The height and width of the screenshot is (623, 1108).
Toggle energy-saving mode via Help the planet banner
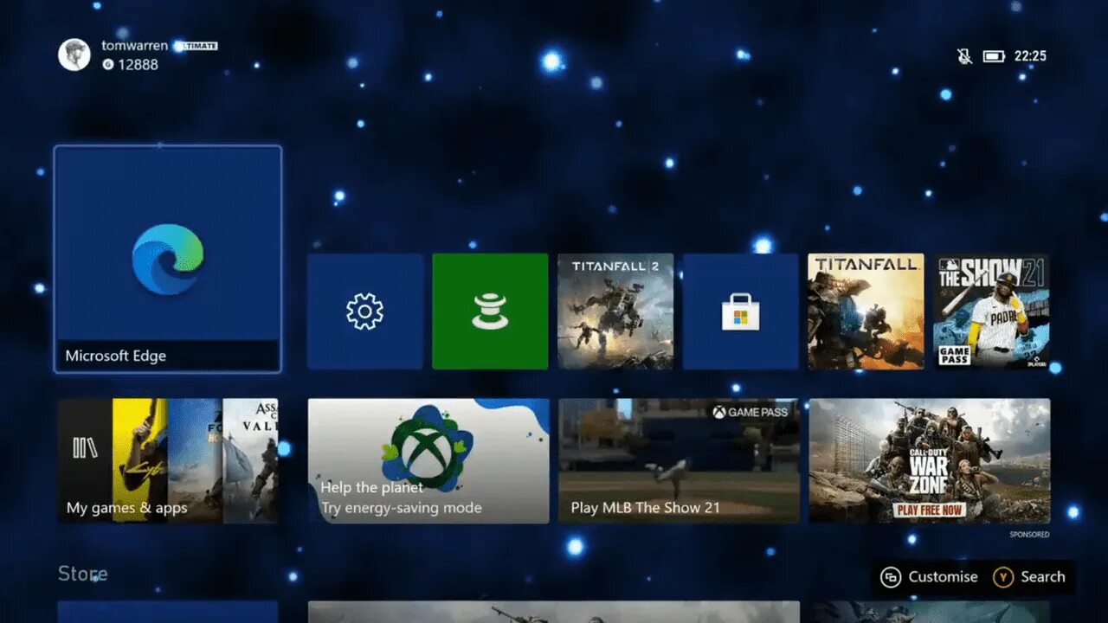(428, 463)
